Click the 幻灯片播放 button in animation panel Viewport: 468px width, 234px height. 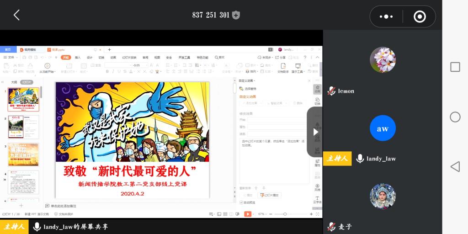point(270,195)
